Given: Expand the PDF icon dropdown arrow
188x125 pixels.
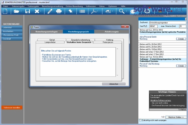Looking at the screenshot, I should pyautogui.click(x=98, y=11).
